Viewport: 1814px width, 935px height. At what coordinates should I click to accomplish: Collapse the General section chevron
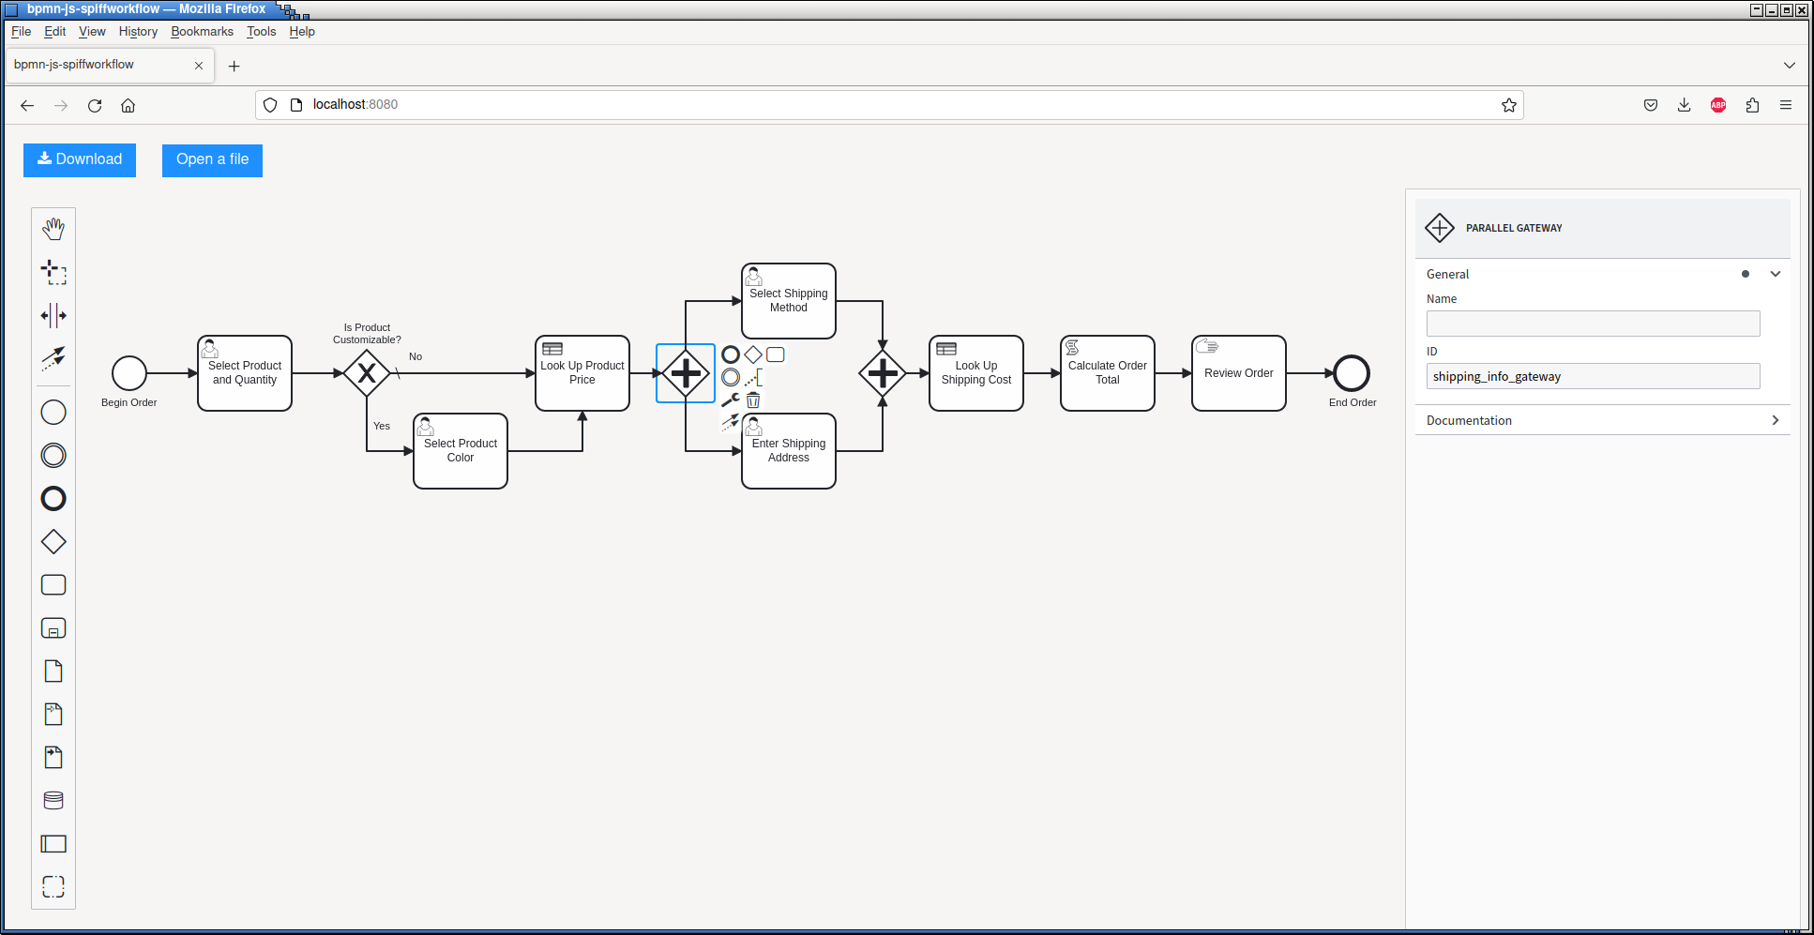click(x=1775, y=274)
